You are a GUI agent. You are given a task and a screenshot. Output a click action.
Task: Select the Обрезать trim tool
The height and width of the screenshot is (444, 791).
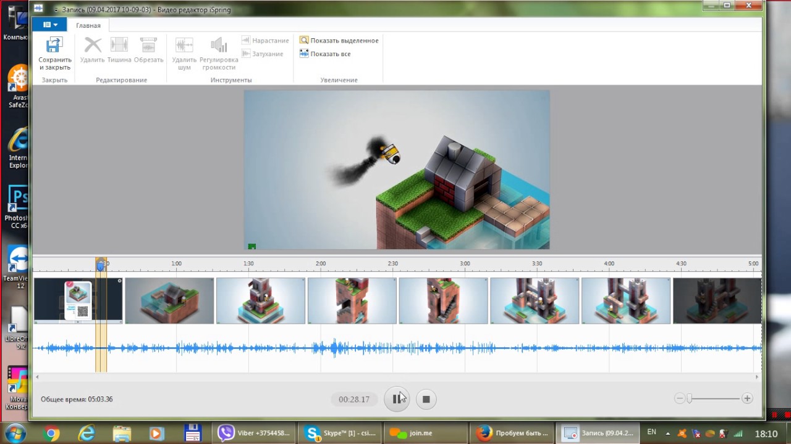(x=148, y=51)
